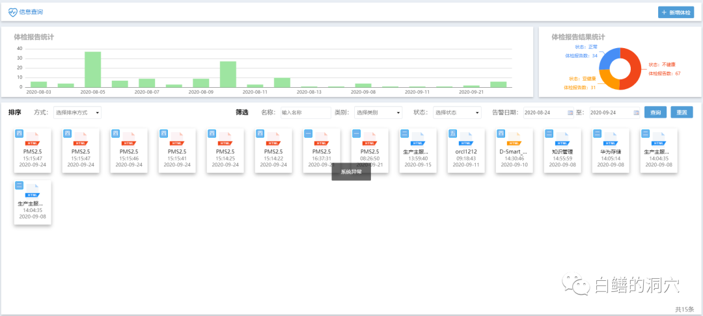
Task: Click the 体检报告统计 chart title
Action: [34, 37]
